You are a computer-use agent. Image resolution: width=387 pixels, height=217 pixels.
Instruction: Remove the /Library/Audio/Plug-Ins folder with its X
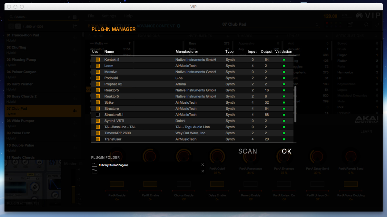pos(203,165)
